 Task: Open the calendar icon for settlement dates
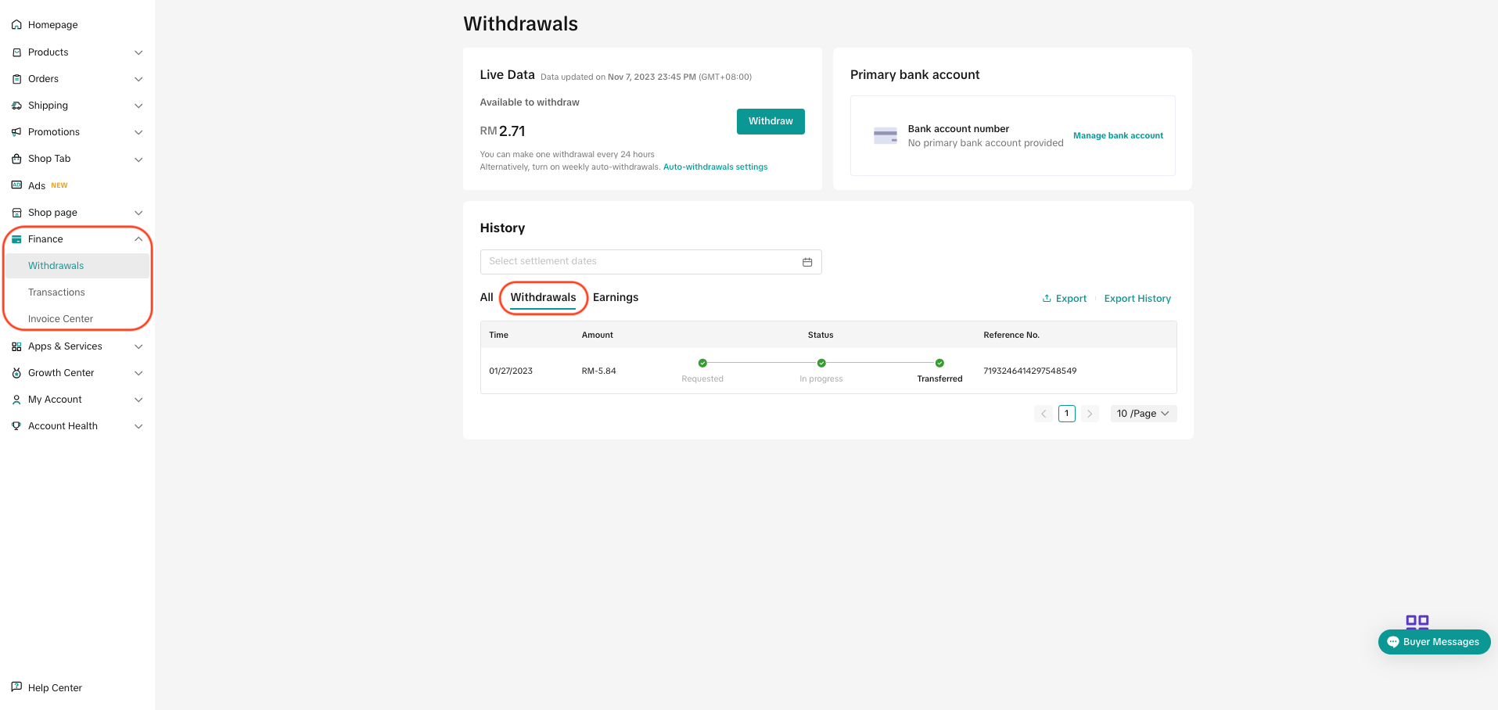(x=806, y=261)
